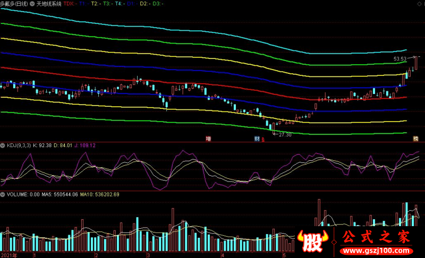This screenshot has height=258, width=425.
Task: Open the indicator dropdown next to 多氟多(日线)
Action: pyautogui.click(x=32, y=4)
